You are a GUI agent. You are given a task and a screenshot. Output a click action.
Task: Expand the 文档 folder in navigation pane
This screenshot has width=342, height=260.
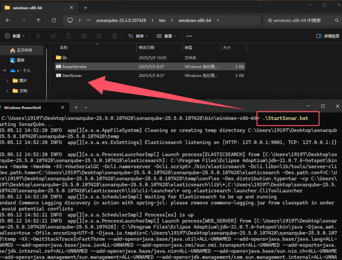(x=7, y=91)
